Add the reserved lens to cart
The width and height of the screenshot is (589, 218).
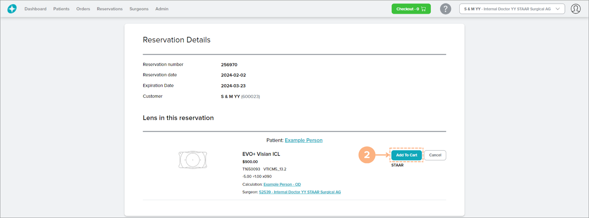[406, 155]
